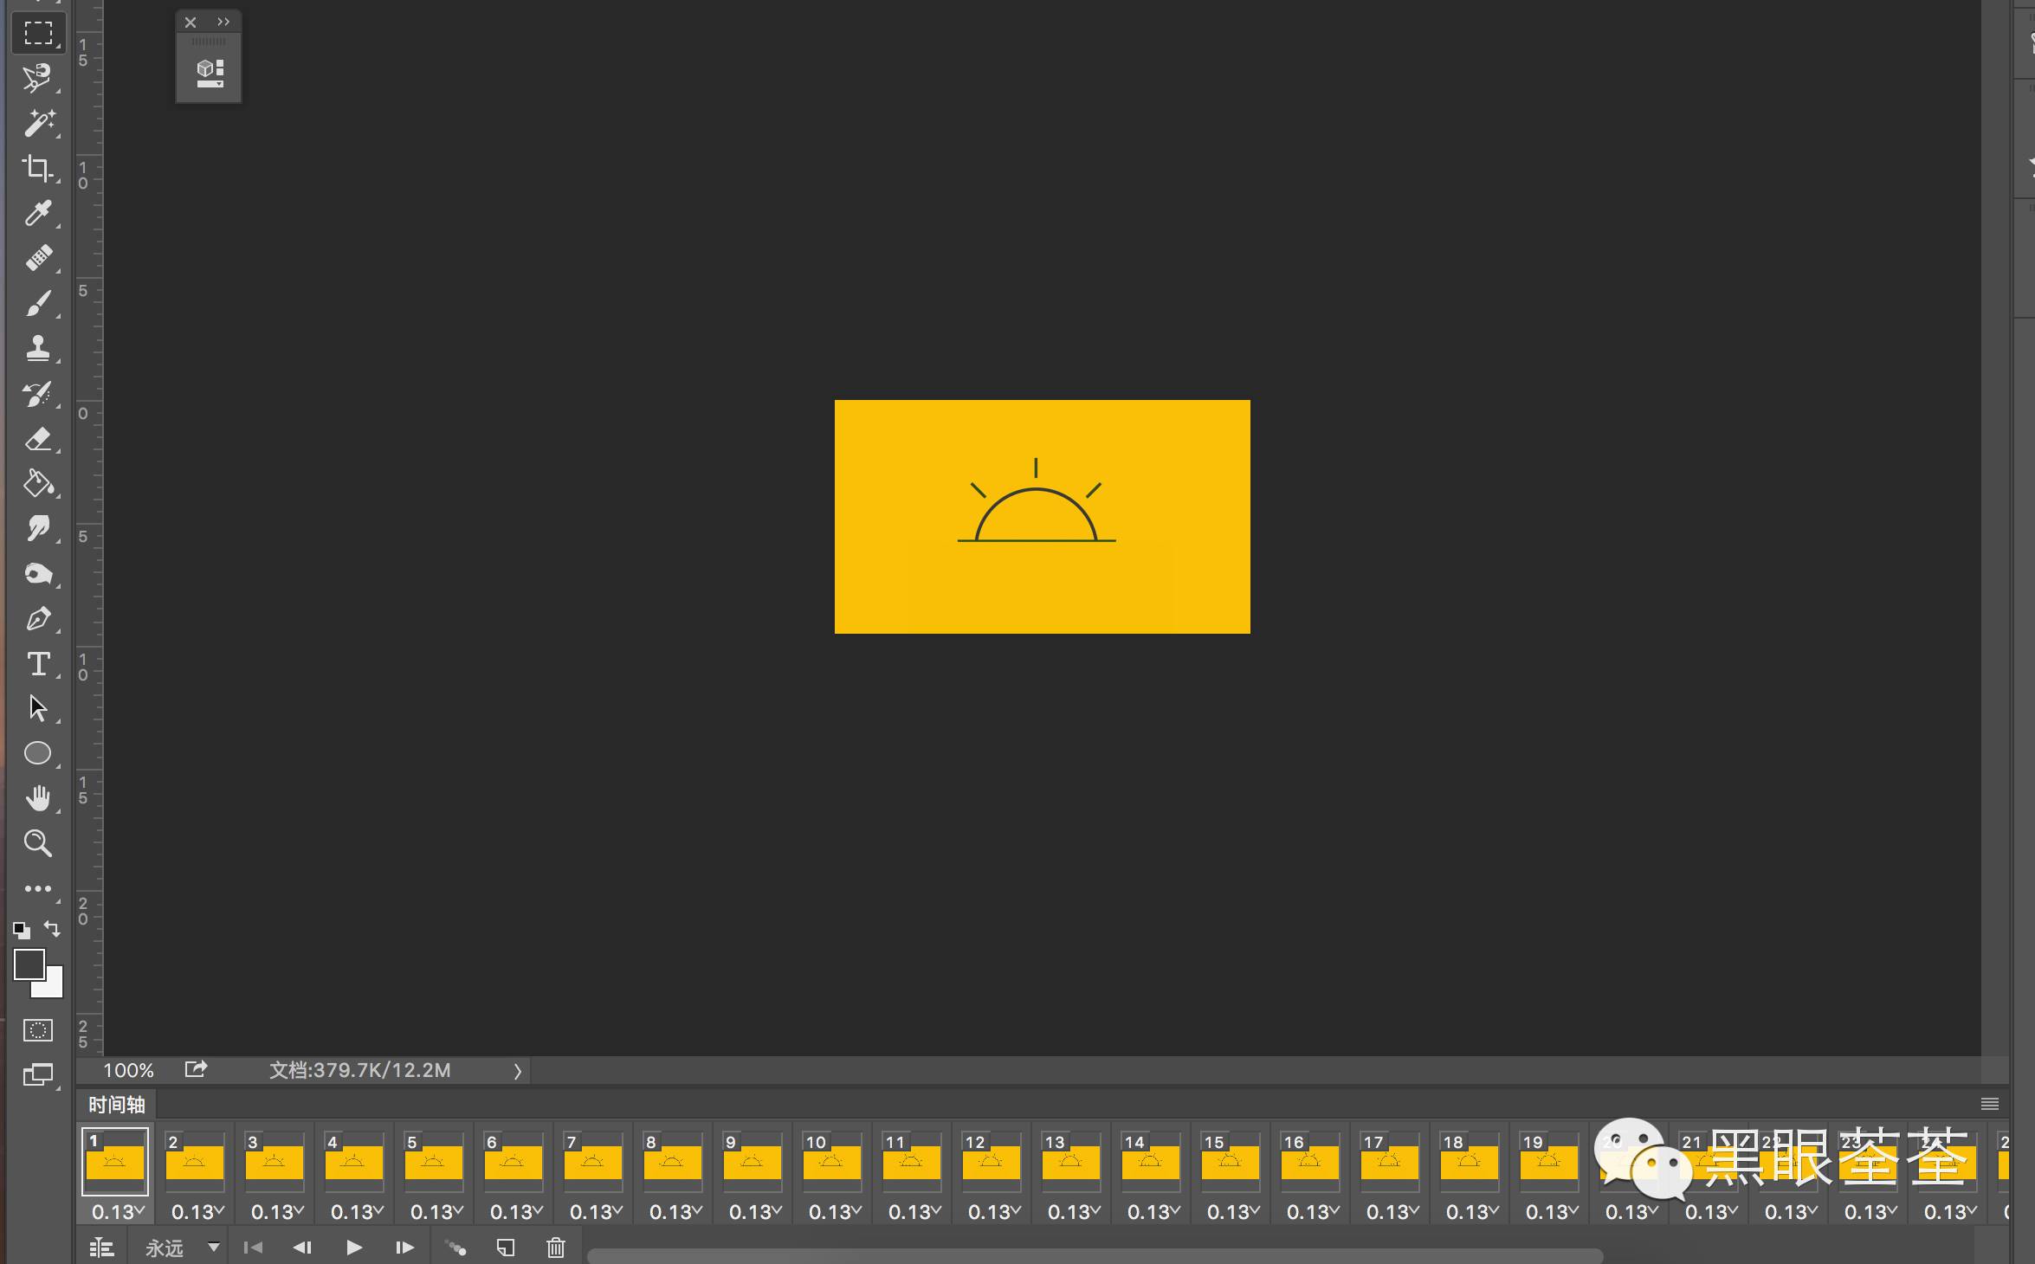Expand the document info status arrow
The width and height of the screenshot is (2035, 1264).
(517, 1072)
